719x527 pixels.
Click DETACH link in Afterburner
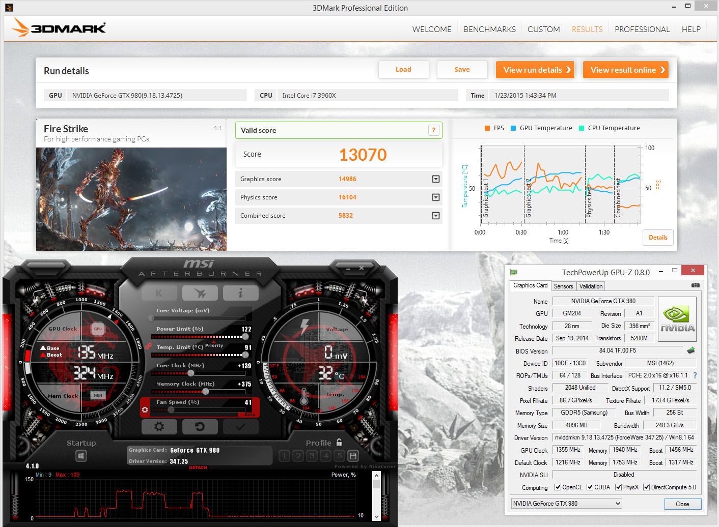click(198, 467)
